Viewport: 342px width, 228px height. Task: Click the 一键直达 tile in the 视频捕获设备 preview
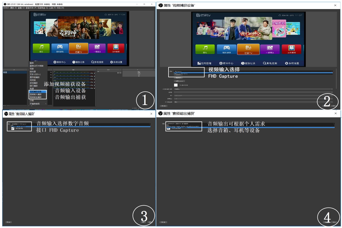pyautogui.click(x=270, y=49)
